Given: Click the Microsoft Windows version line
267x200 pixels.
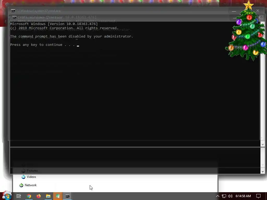Looking at the screenshot, I should 54,24.
